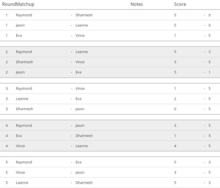The width and height of the screenshot is (220, 188).
Task: Click round number 5 in Vince-Jason row
Action: [x=7, y=172]
